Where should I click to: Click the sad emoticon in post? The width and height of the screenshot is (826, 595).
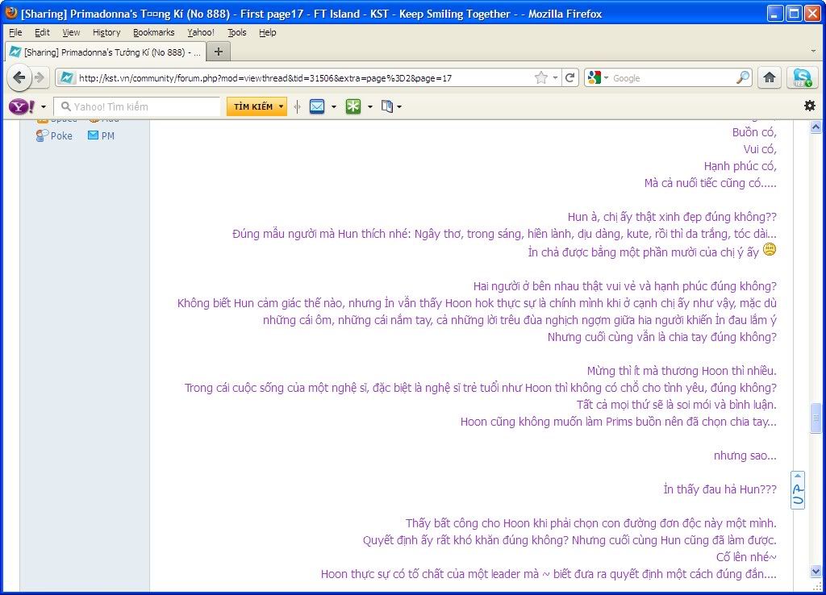(x=770, y=250)
